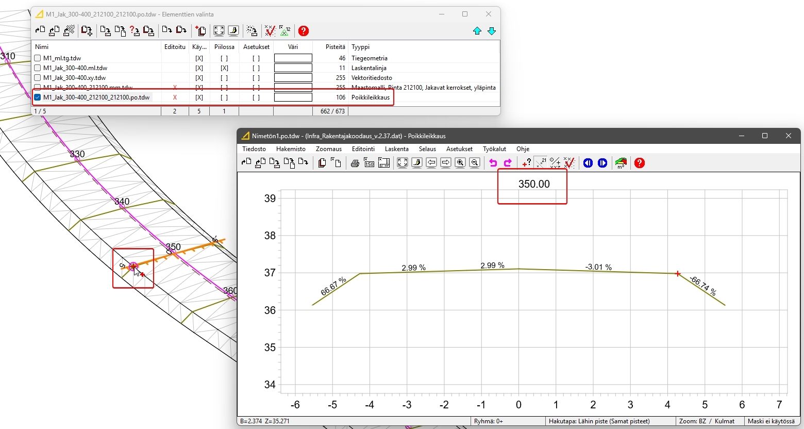Check the M1_ml.tg.tdw checkbox
Screen dimensions: 804x429
38,58
